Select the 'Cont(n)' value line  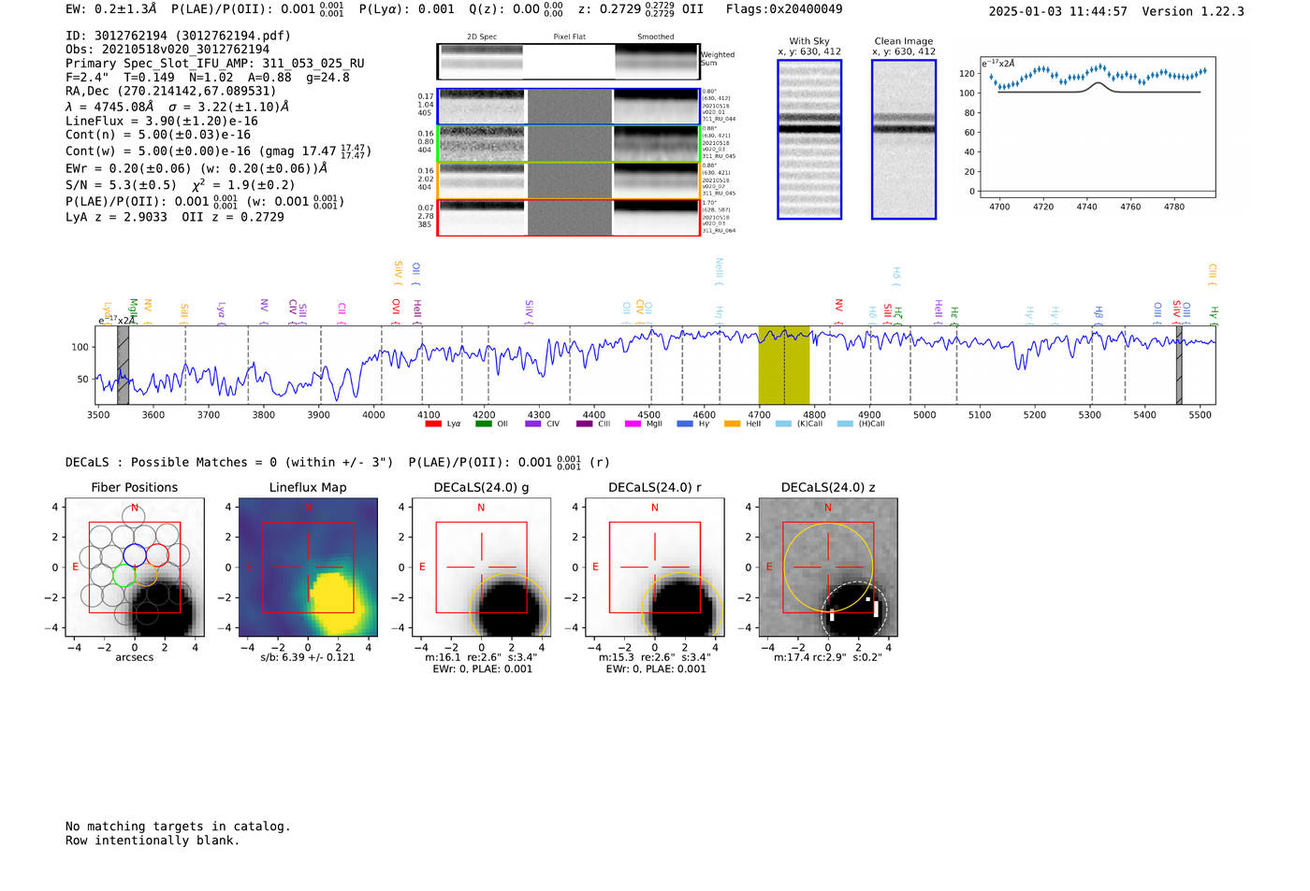158,136
